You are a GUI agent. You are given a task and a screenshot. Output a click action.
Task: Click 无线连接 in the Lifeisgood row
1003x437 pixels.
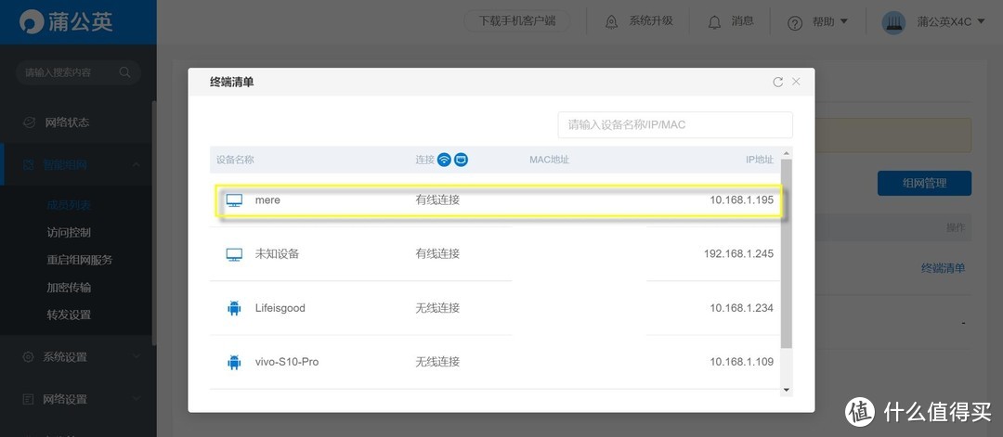click(437, 308)
